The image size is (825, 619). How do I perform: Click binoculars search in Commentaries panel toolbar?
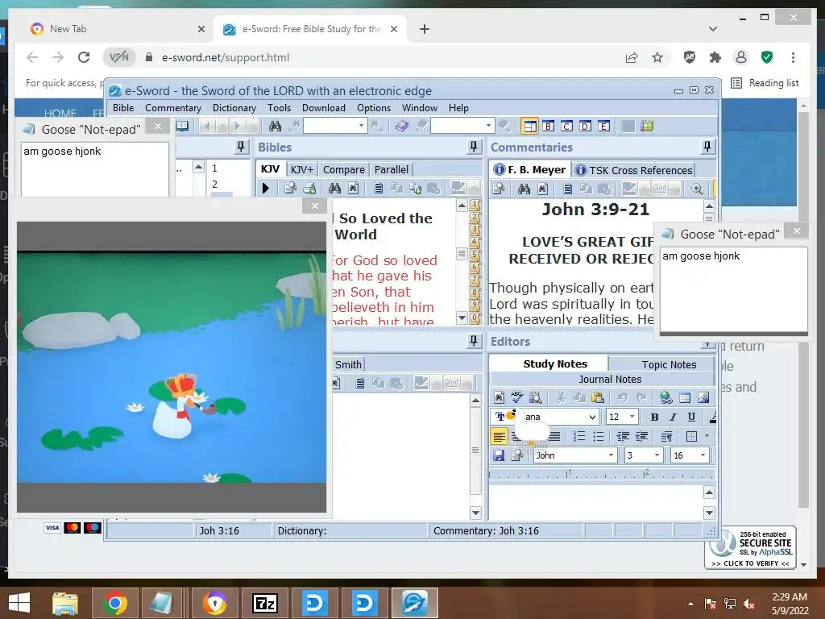524,189
